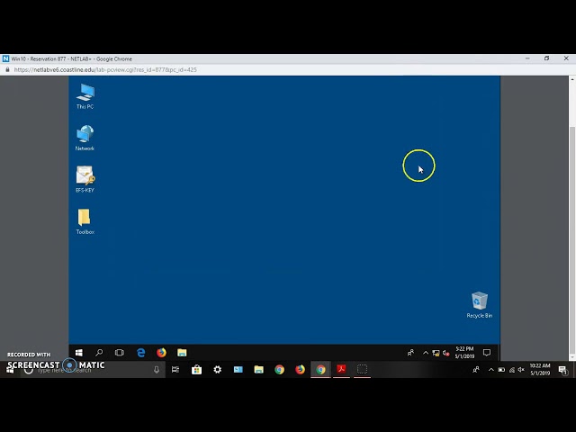Image resolution: width=576 pixels, height=432 pixels.
Task: Click the host taskbar microphone icon
Action: [157, 370]
